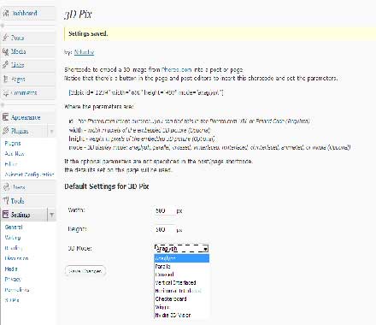Open Writing settings submenu item
The width and height of the screenshot is (376, 325).
[13, 238]
